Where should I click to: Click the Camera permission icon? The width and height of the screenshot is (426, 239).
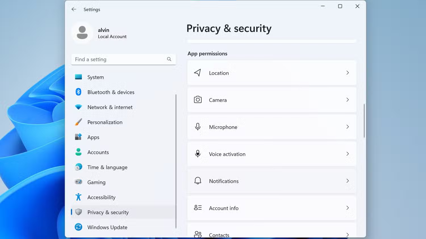(x=198, y=100)
